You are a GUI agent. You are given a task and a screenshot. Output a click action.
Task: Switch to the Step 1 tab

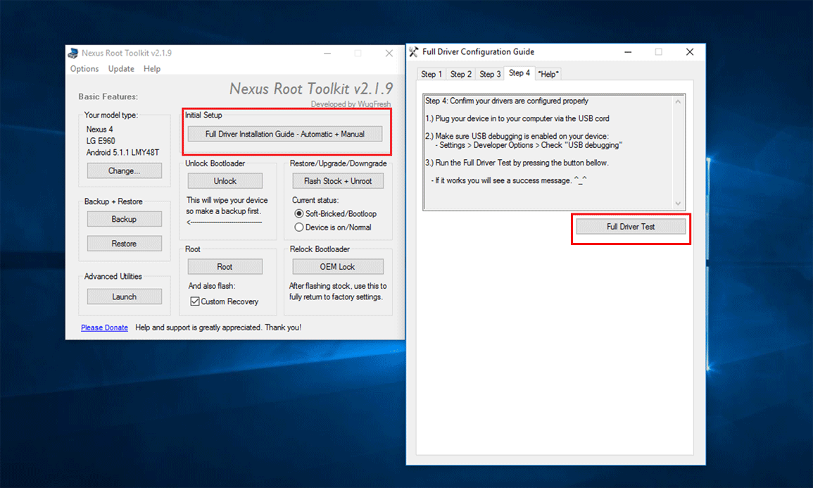pos(431,74)
